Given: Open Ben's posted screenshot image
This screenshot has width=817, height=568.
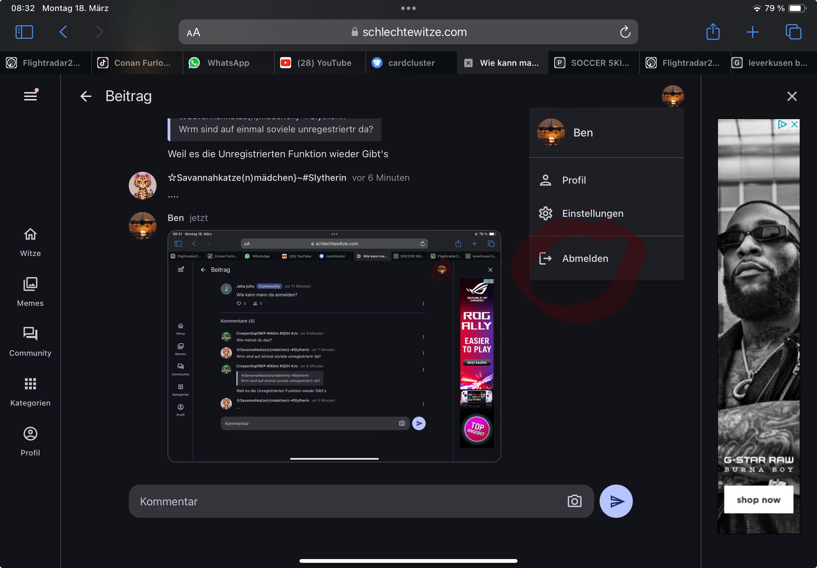Looking at the screenshot, I should [334, 346].
